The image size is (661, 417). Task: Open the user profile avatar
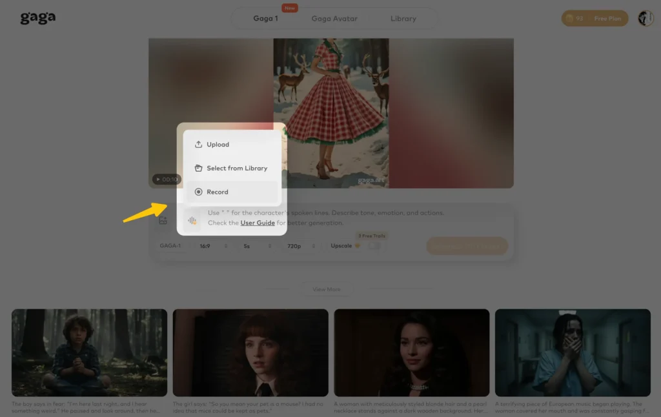tap(646, 18)
